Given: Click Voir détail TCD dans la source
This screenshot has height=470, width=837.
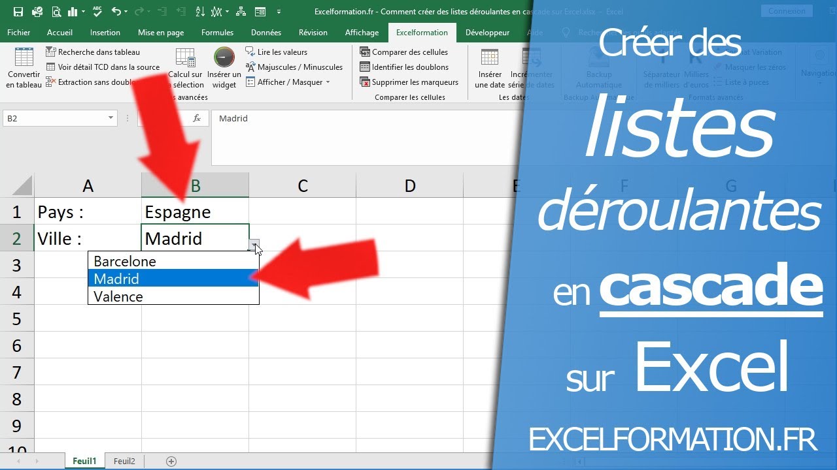Looking at the screenshot, I should click(103, 67).
